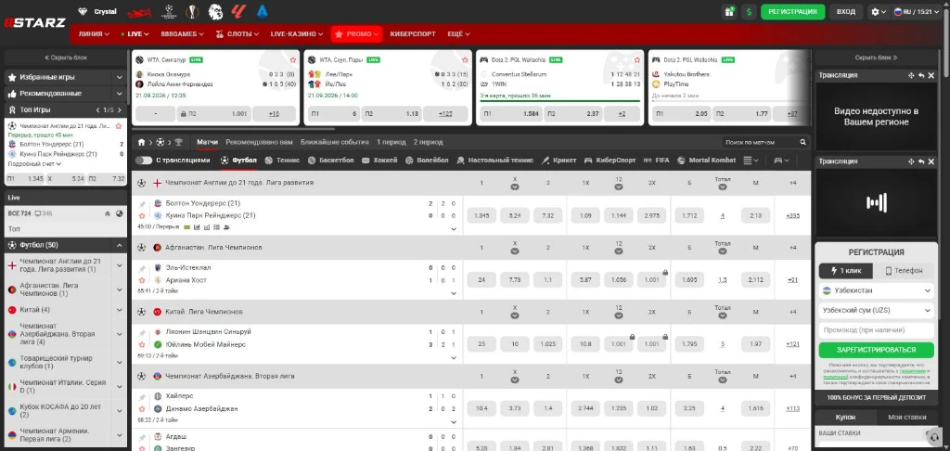Viewport: 950px width, 451px height.
Task: Open the RU language and time selector
Action: (x=918, y=11)
